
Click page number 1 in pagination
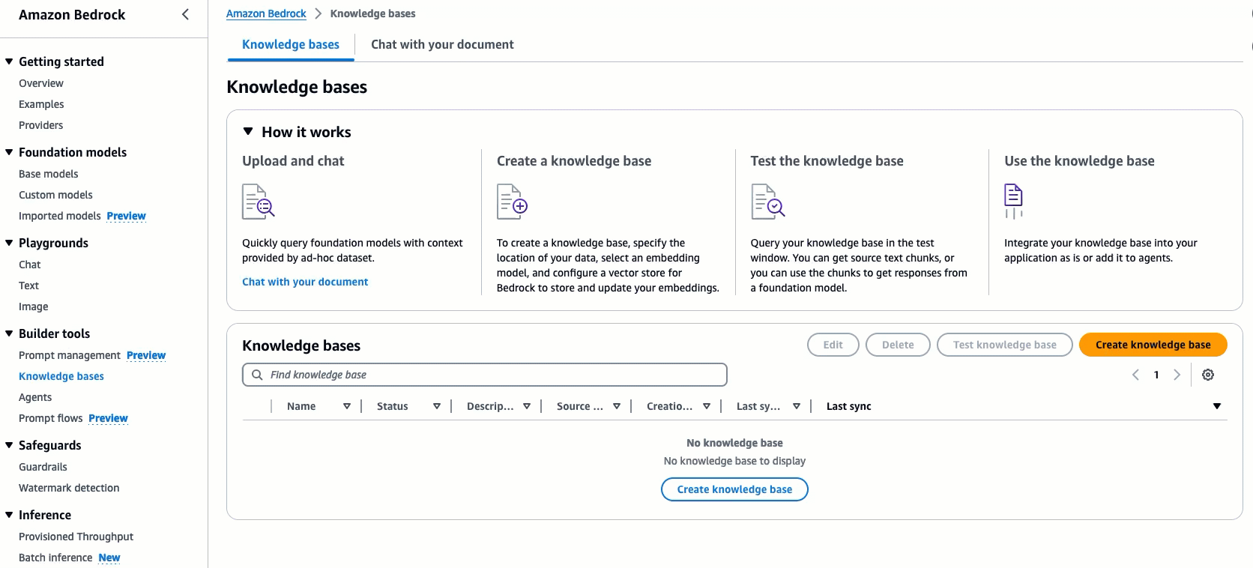(1156, 375)
